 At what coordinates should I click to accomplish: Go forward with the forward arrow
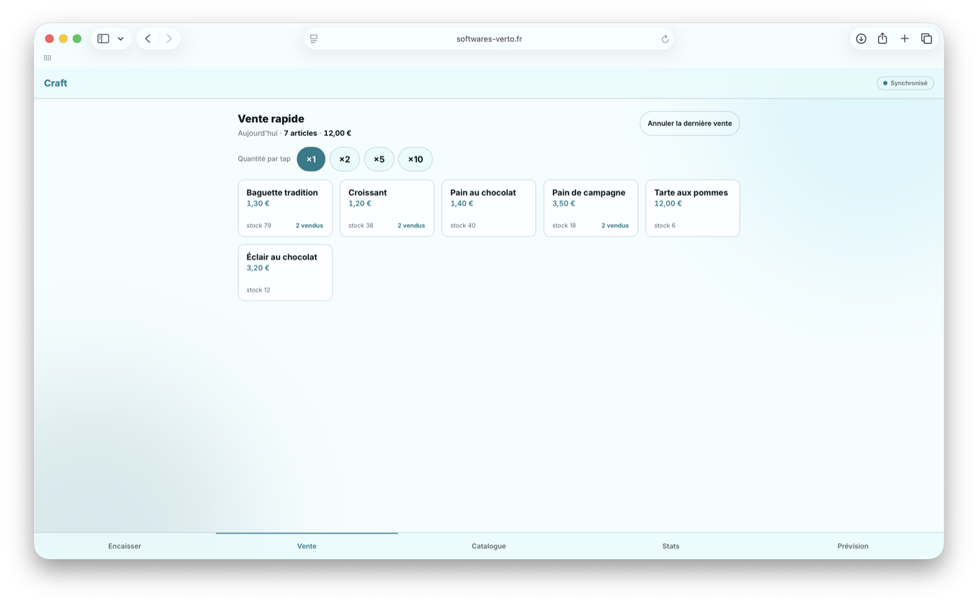pyautogui.click(x=169, y=39)
